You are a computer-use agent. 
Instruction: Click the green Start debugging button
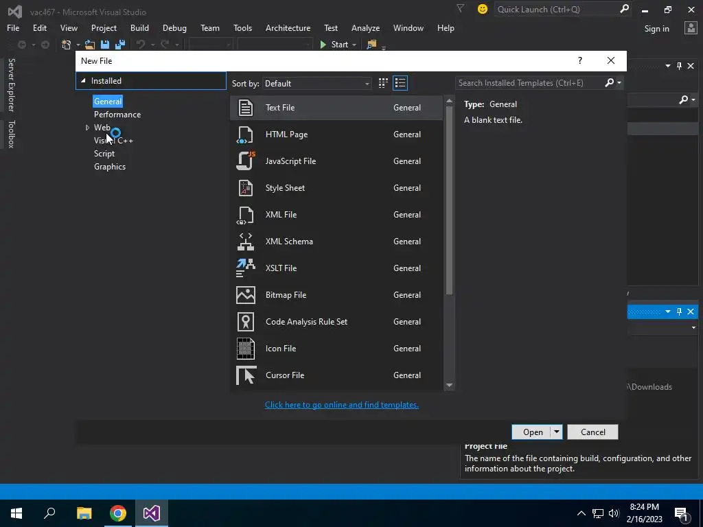click(334, 45)
